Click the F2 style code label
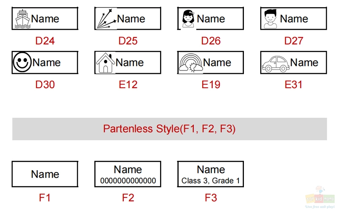The image size is (337, 210). click(x=128, y=197)
